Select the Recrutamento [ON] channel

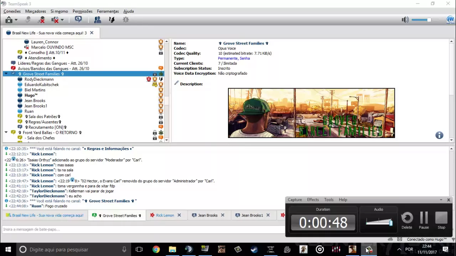[45, 127]
